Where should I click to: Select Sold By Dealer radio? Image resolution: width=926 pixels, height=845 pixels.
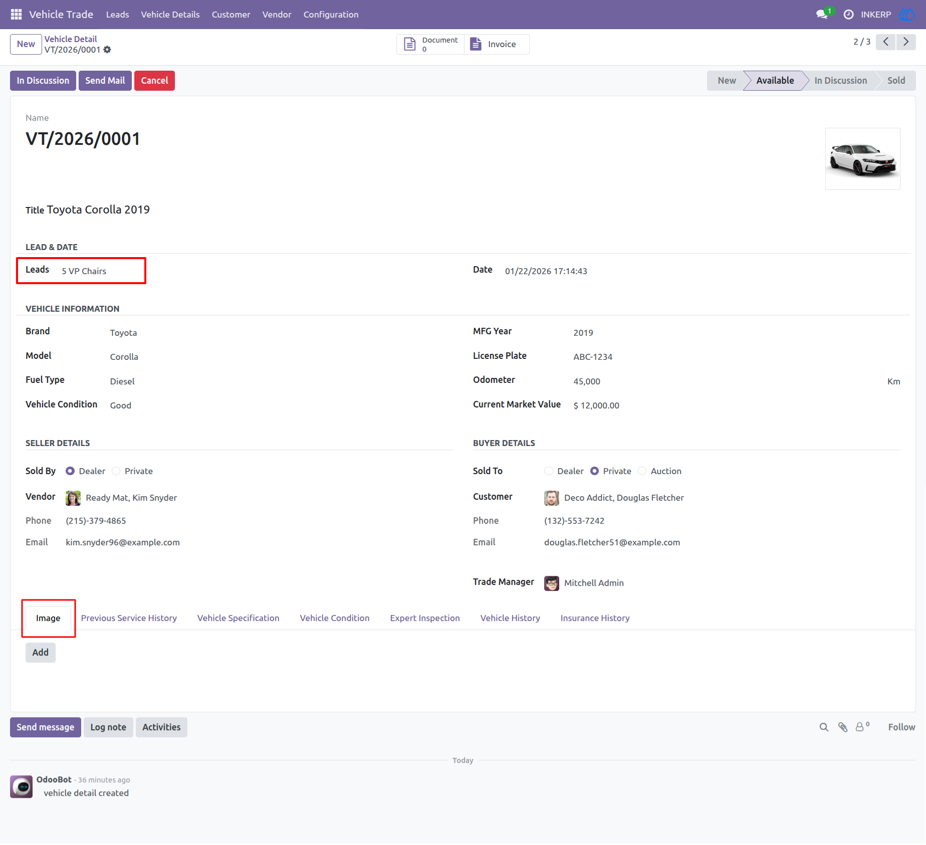tap(70, 471)
